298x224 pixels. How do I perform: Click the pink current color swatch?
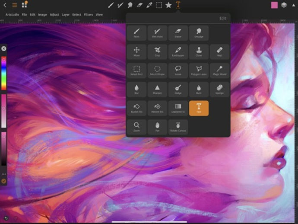pos(274,5)
